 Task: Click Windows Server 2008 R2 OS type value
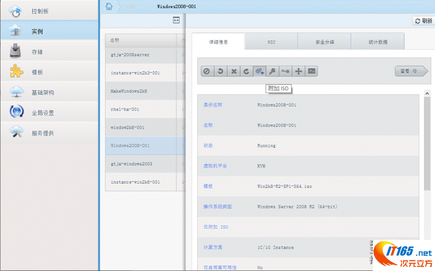(x=297, y=206)
